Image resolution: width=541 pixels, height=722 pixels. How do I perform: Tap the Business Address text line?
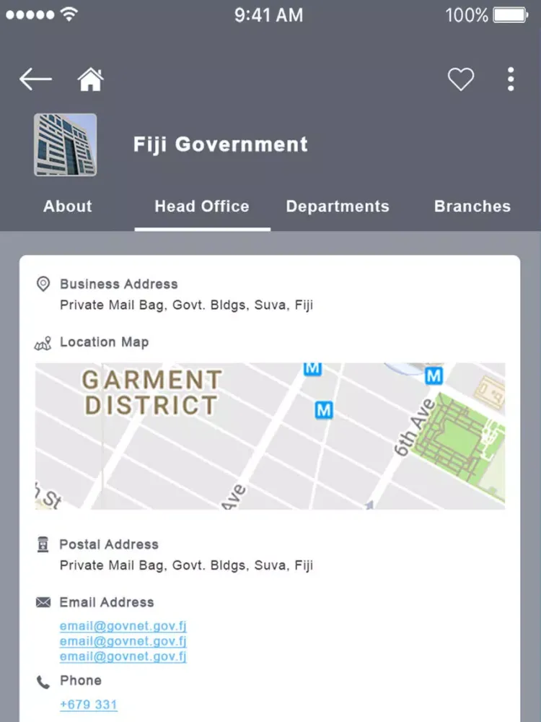(186, 305)
